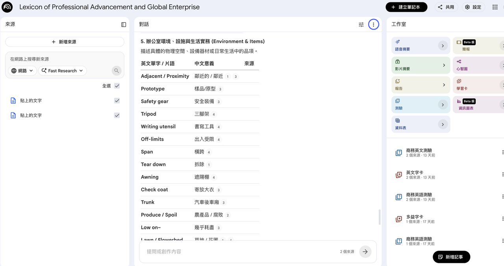The height and width of the screenshot is (266, 504).
Task: Click the conversation vertical scrollbar
Action: 380,217
